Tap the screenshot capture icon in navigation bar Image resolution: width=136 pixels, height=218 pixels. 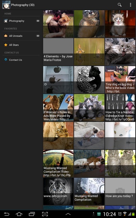point(45,214)
